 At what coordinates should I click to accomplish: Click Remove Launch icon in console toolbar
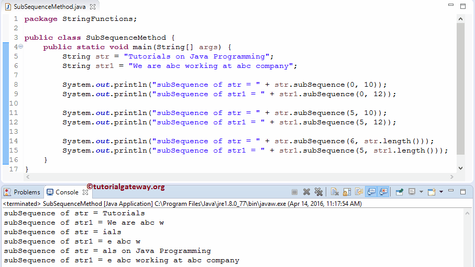pyautogui.click(x=306, y=192)
